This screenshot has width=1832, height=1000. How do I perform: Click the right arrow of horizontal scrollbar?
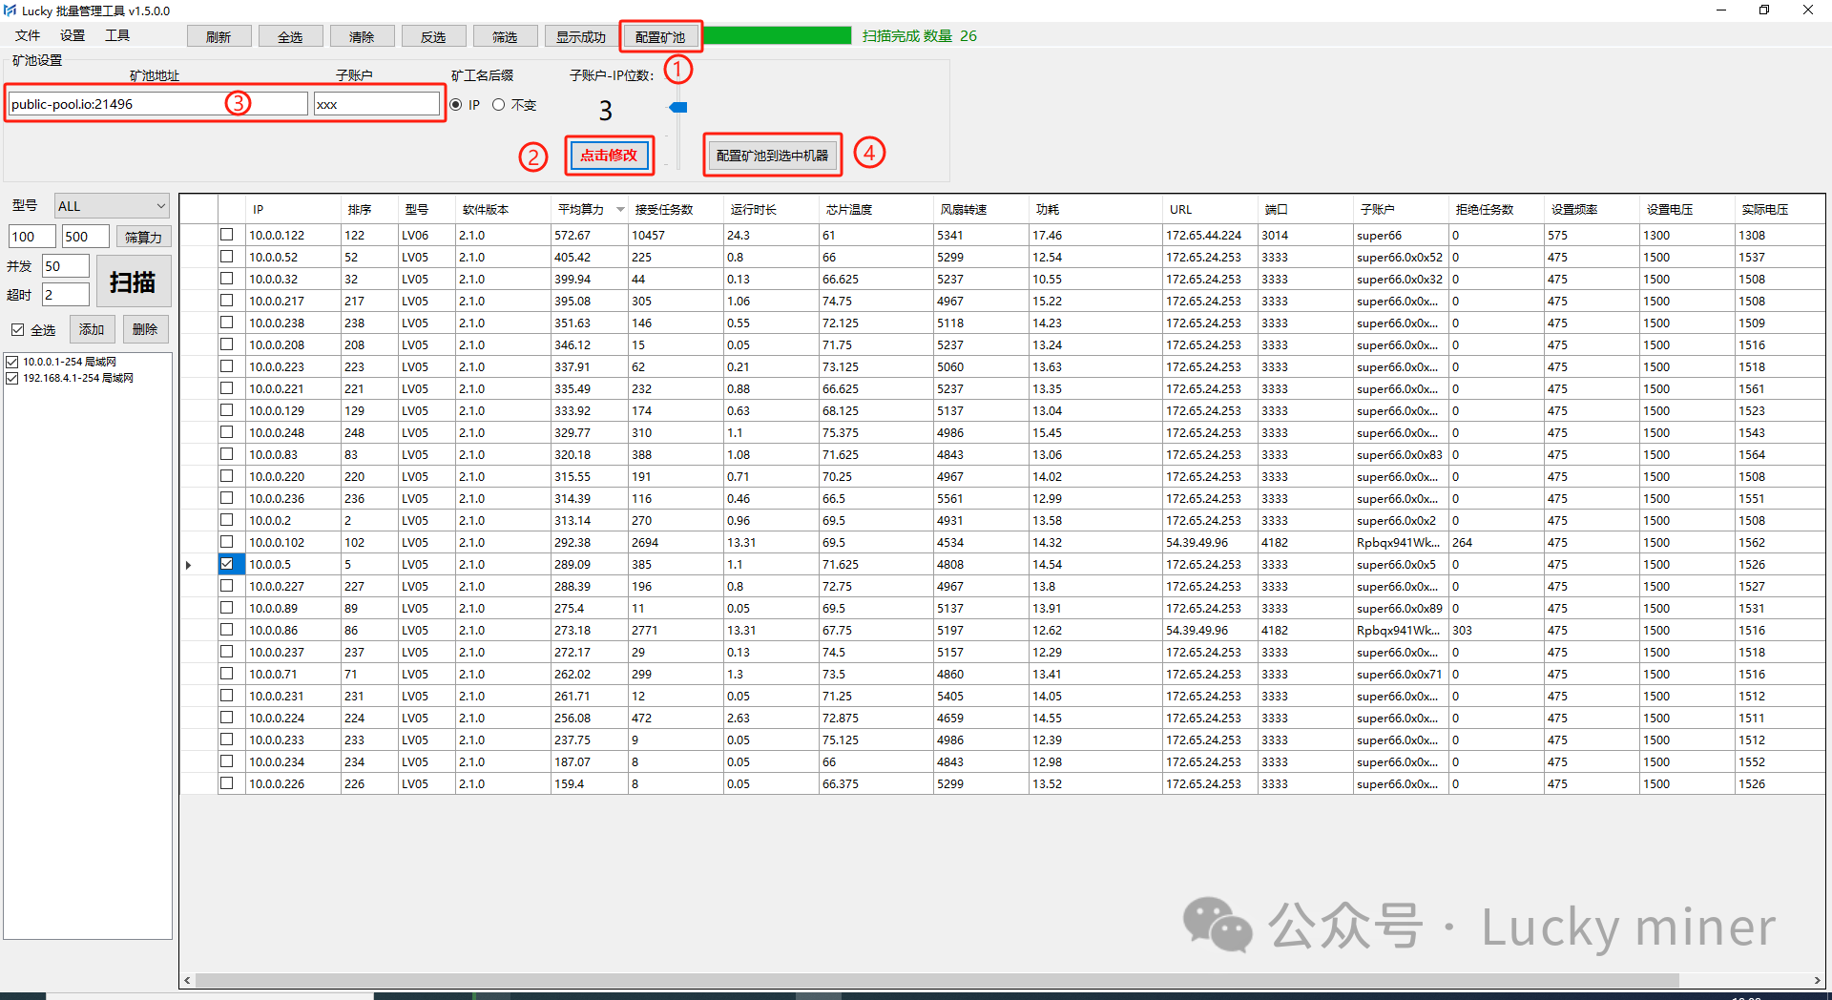point(1816,980)
